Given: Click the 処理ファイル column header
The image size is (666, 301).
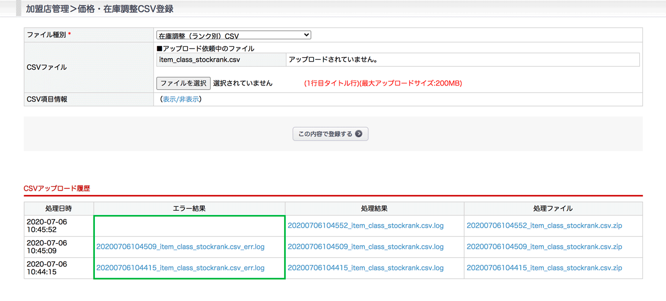Looking at the screenshot, I should tap(553, 209).
